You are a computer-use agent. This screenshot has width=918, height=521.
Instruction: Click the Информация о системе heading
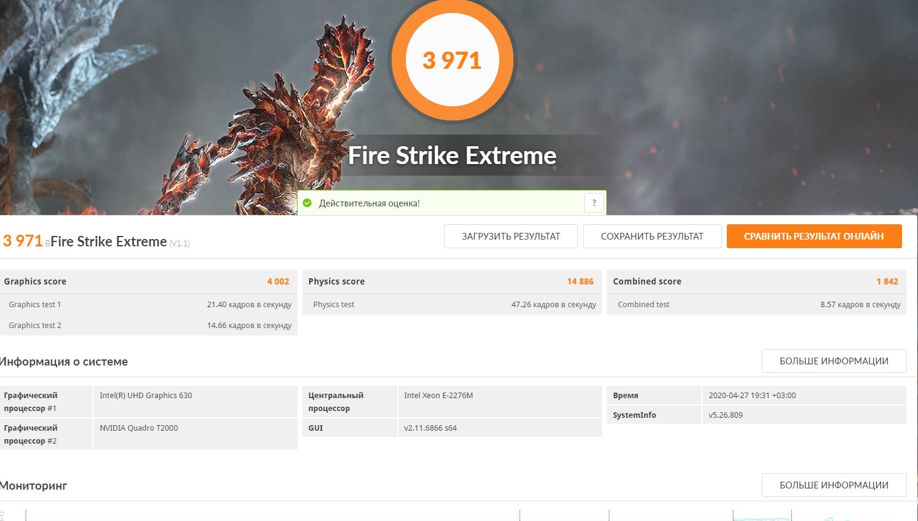[x=63, y=362]
